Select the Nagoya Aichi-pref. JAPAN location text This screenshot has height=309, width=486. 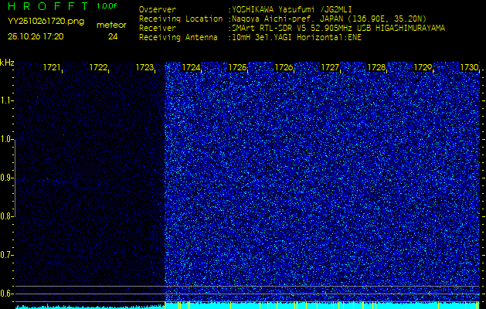click(329, 19)
